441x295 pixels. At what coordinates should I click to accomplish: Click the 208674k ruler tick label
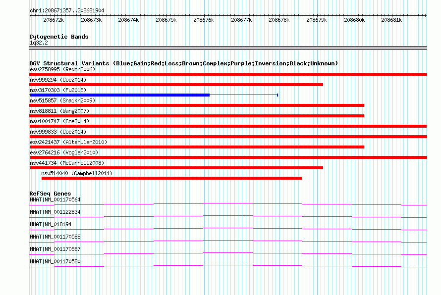tap(128, 20)
